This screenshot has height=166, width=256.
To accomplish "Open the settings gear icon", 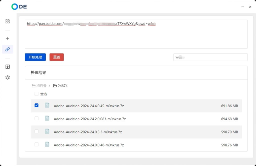I will (7, 77).
